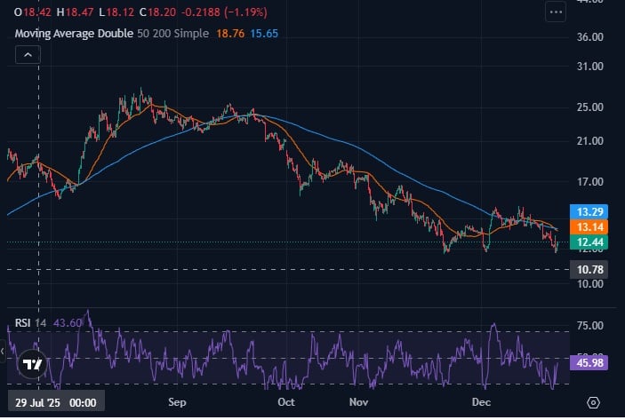Click the Sep label on time axis

click(177, 402)
